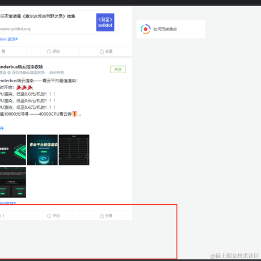Open the Renderbus瑞云渲染农场 author profile name
The height and width of the screenshot is (261, 261).
21,67
